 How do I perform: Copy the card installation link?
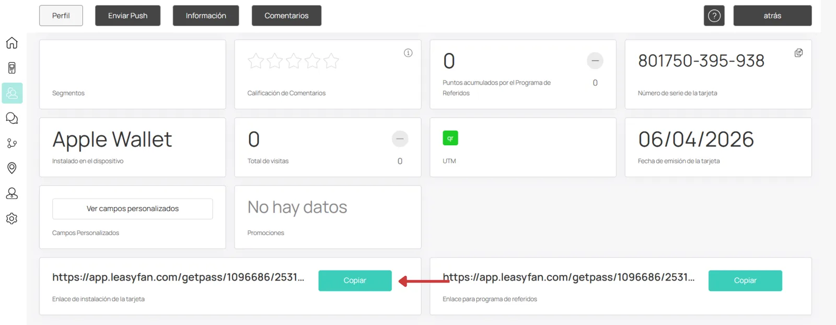(x=355, y=281)
